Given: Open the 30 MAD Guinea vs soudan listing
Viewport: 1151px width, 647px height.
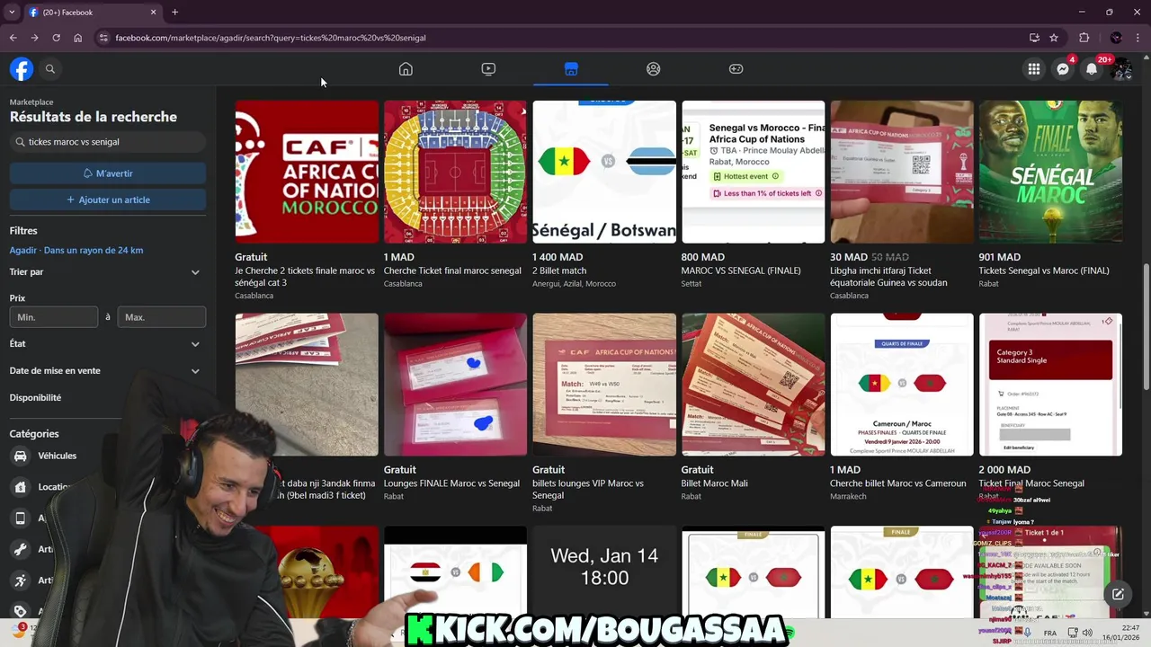Looking at the screenshot, I should [902, 199].
